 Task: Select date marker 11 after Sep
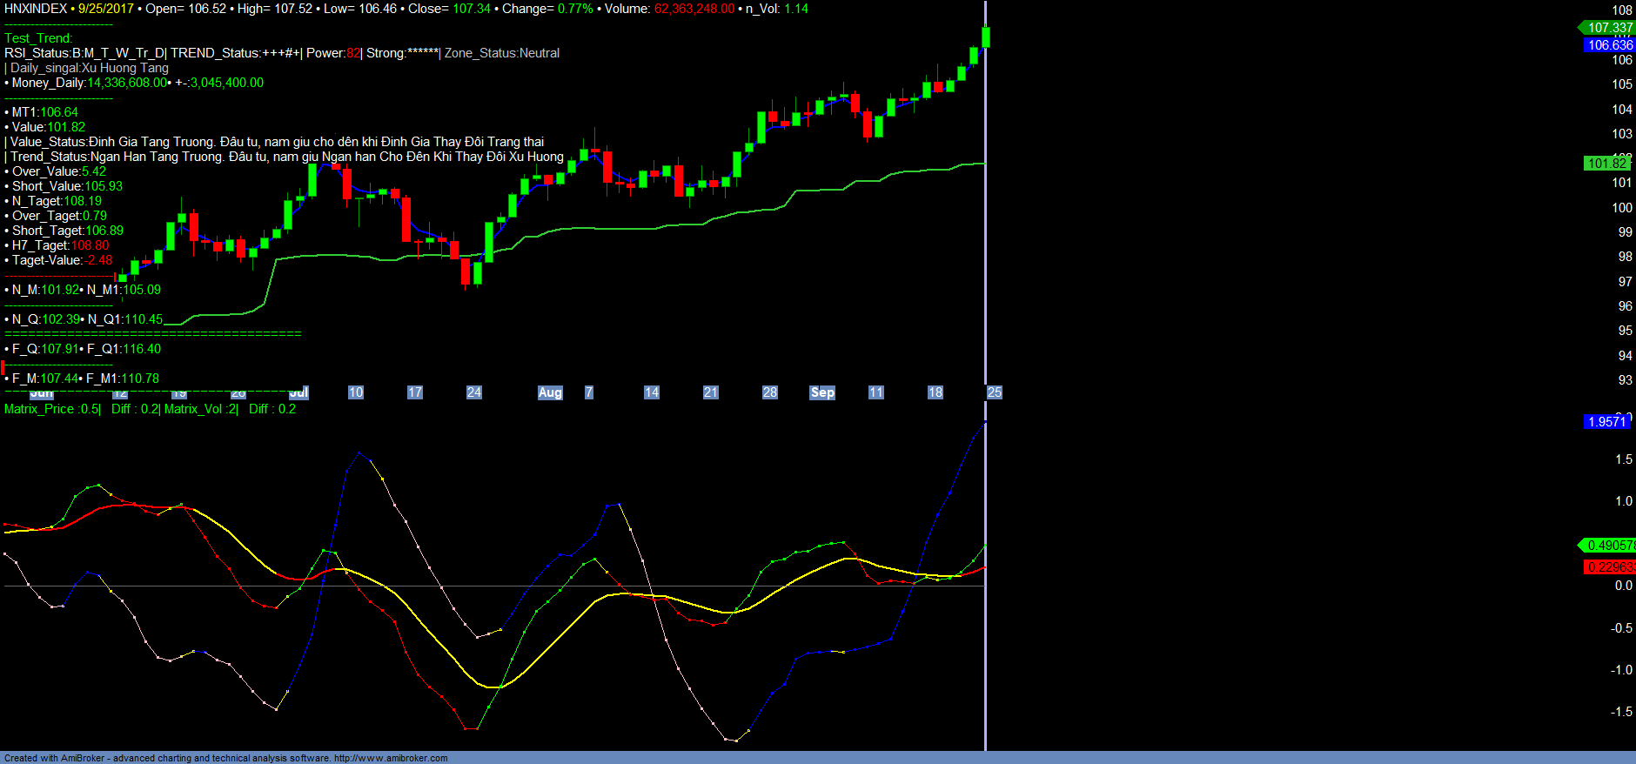pos(876,392)
